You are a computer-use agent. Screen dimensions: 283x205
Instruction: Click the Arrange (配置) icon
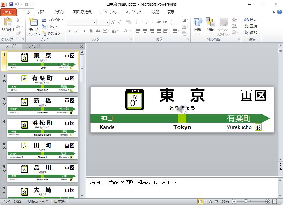(x=210, y=22)
